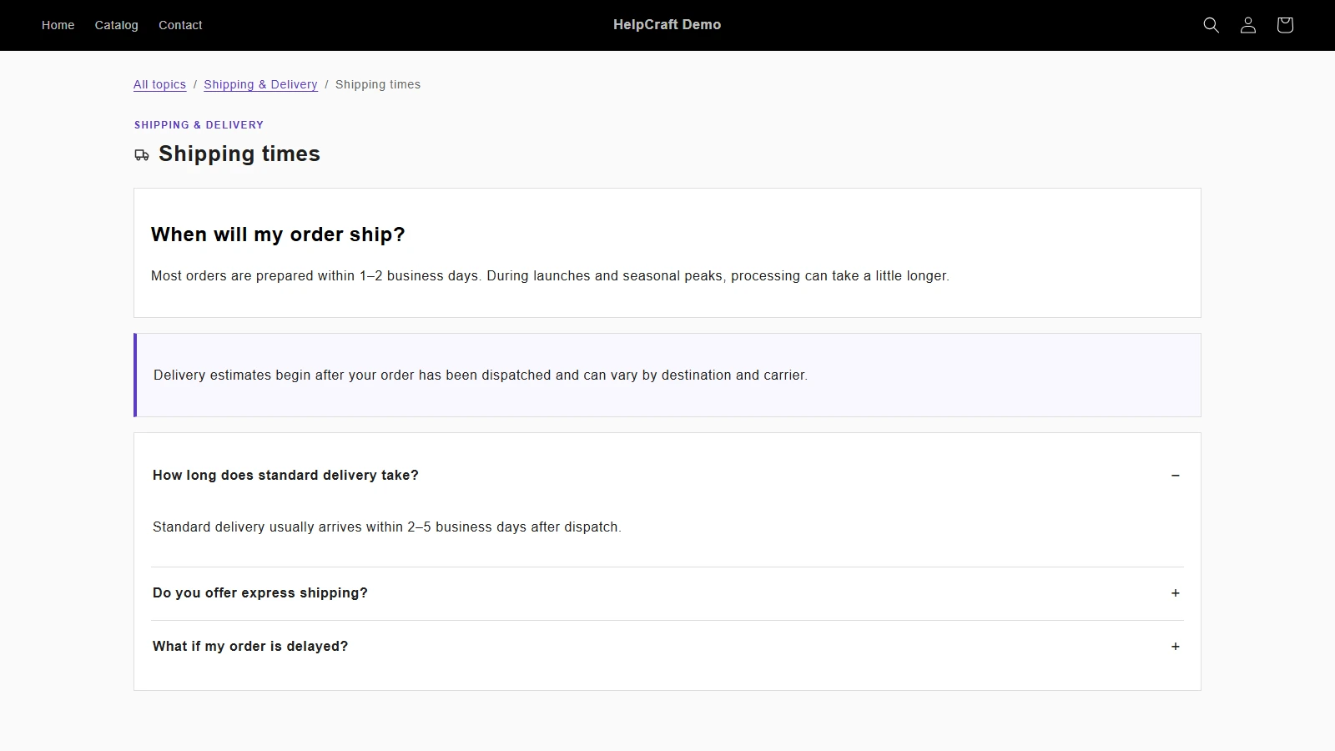The height and width of the screenshot is (751, 1335).
Task: Click the 'Shipping times' page heading
Action: click(239, 154)
